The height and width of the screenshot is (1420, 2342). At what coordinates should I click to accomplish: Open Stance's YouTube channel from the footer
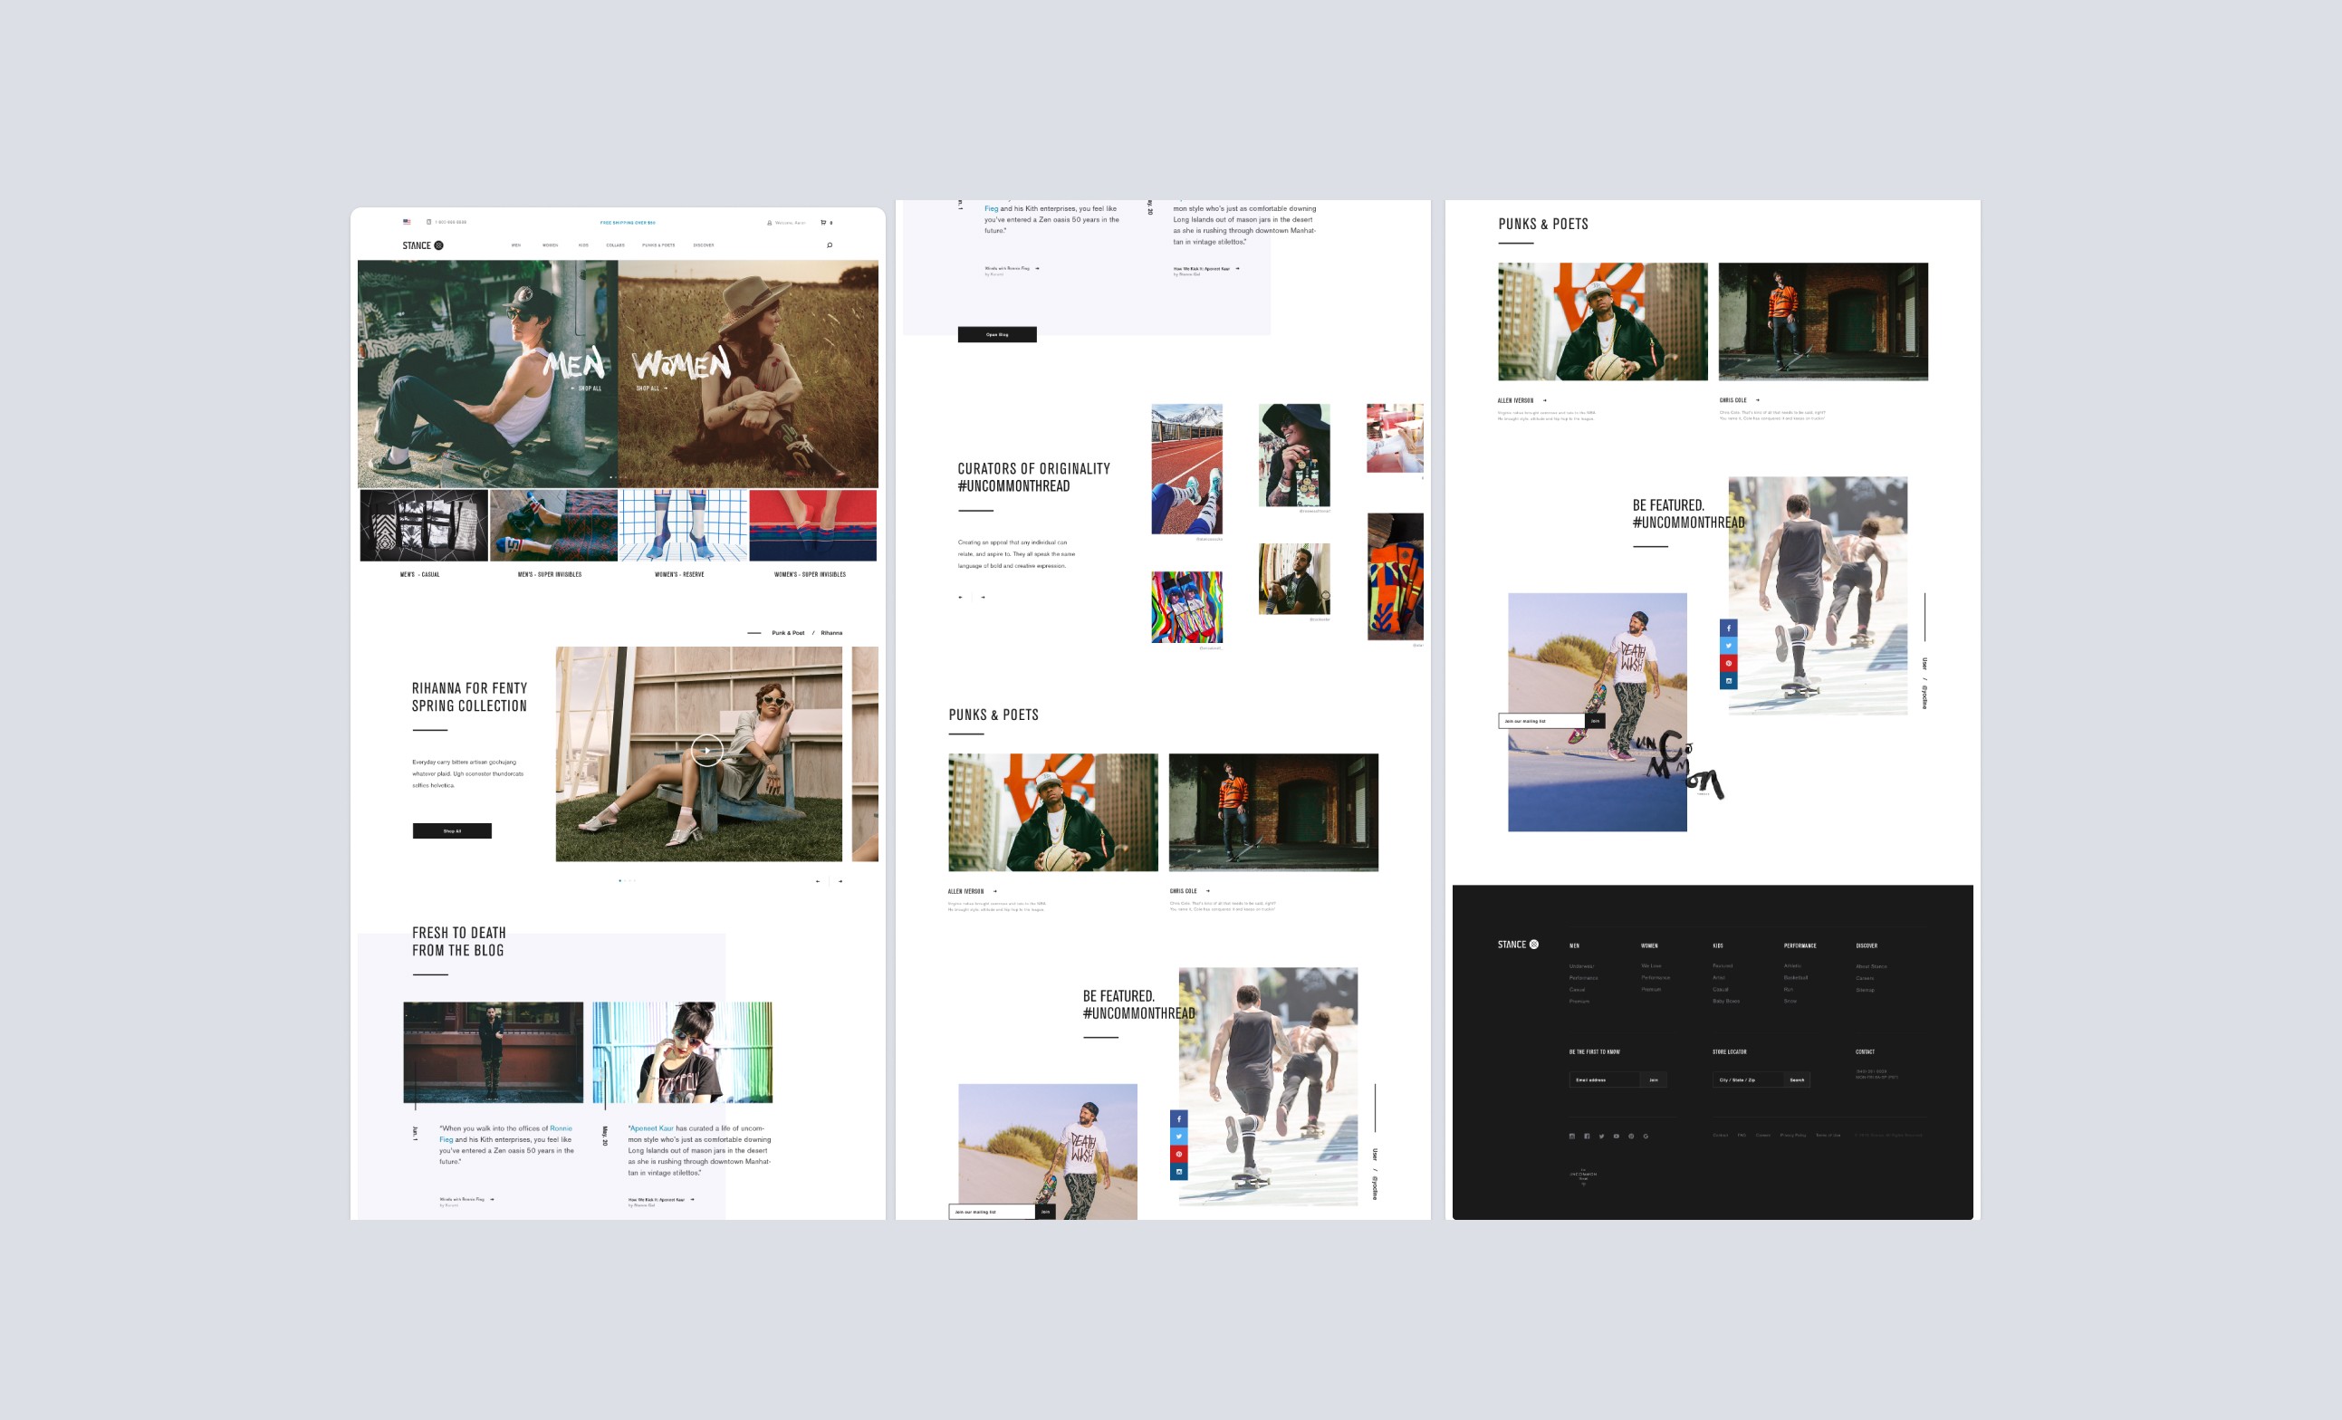pyautogui.click(x=1617, y=1137)
